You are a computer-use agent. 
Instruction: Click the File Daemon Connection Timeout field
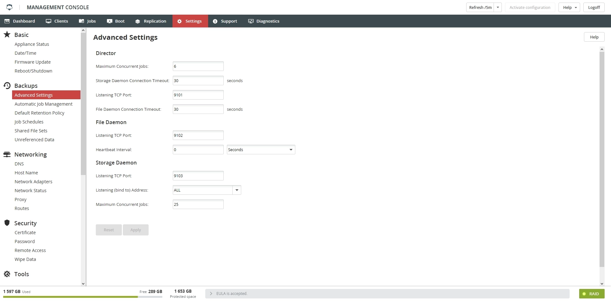click(198, 109)
